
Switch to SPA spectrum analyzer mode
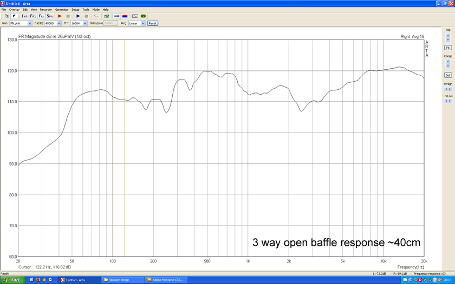[50, 16]
